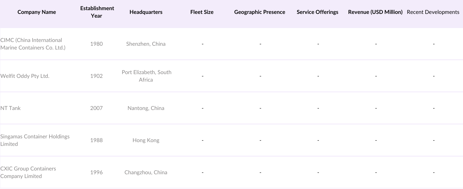Click Singamas Container Holdings Limited
Viewport: 463px width, 189px height.
(x=35, y=140)
